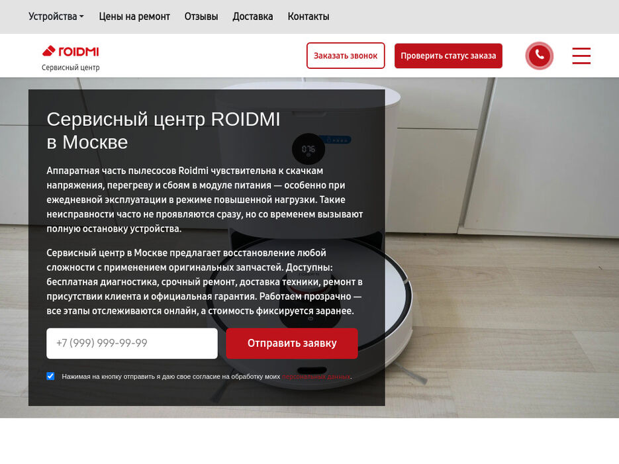Screen dimensions: 619x464
Task: Uncheck the personal data consent checkbox
Action: coord(50,376)
